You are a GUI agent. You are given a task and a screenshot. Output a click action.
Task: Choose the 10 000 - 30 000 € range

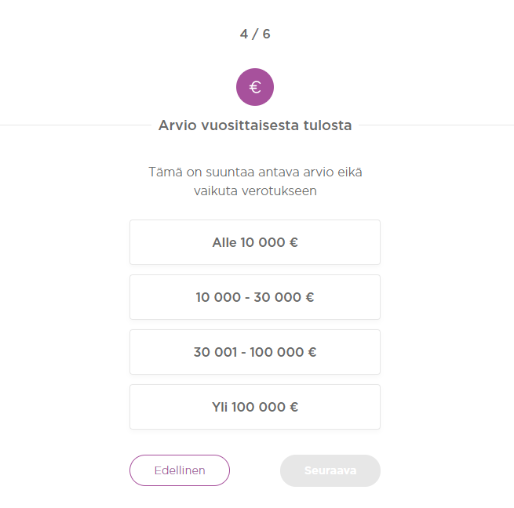coord(255,297)
